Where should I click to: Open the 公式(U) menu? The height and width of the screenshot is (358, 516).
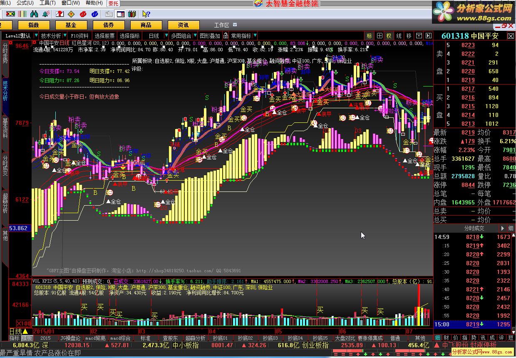[x=25, y=3]
